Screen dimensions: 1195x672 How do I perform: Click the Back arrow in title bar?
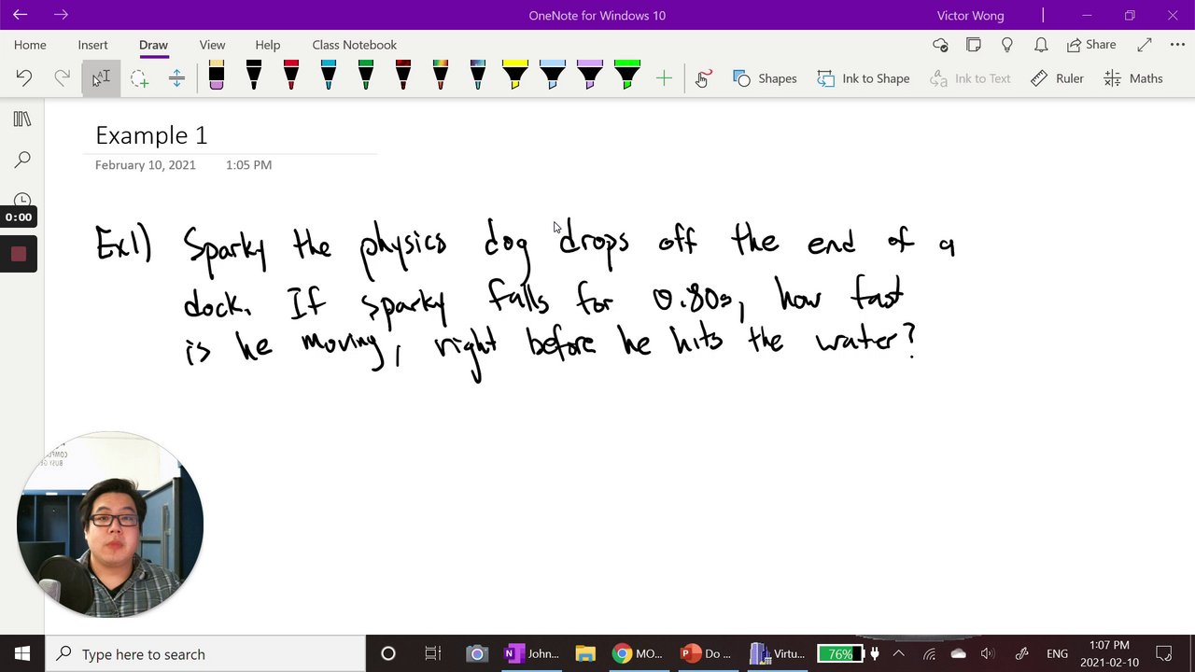click(20, 15)
